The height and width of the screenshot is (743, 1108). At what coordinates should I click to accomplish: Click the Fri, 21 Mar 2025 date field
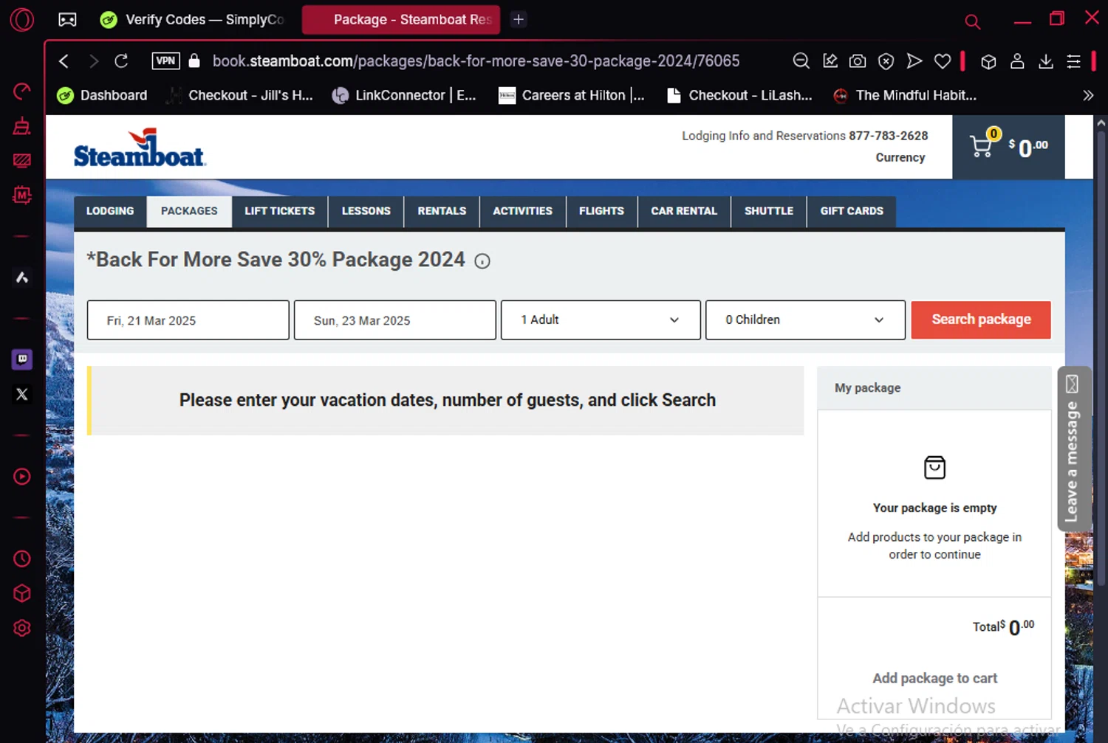pos(188,320)
